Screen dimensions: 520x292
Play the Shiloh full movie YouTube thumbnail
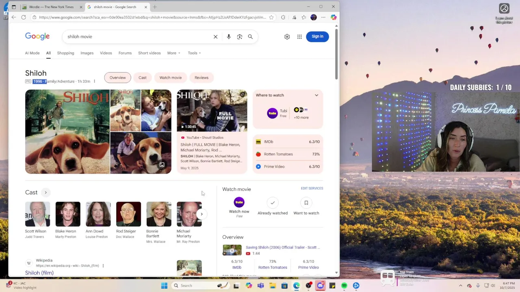(x=212, y=111)
